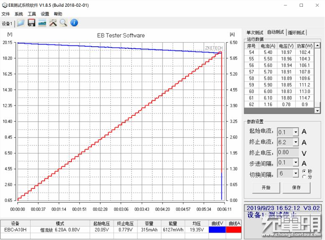Viewport: 325px width, 240px height.
Task: Maximize the EB tester window
Action: [301, 5]
